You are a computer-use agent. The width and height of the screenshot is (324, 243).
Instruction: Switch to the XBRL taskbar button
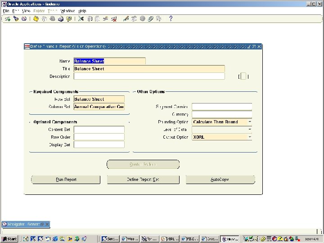pos(170,239)
